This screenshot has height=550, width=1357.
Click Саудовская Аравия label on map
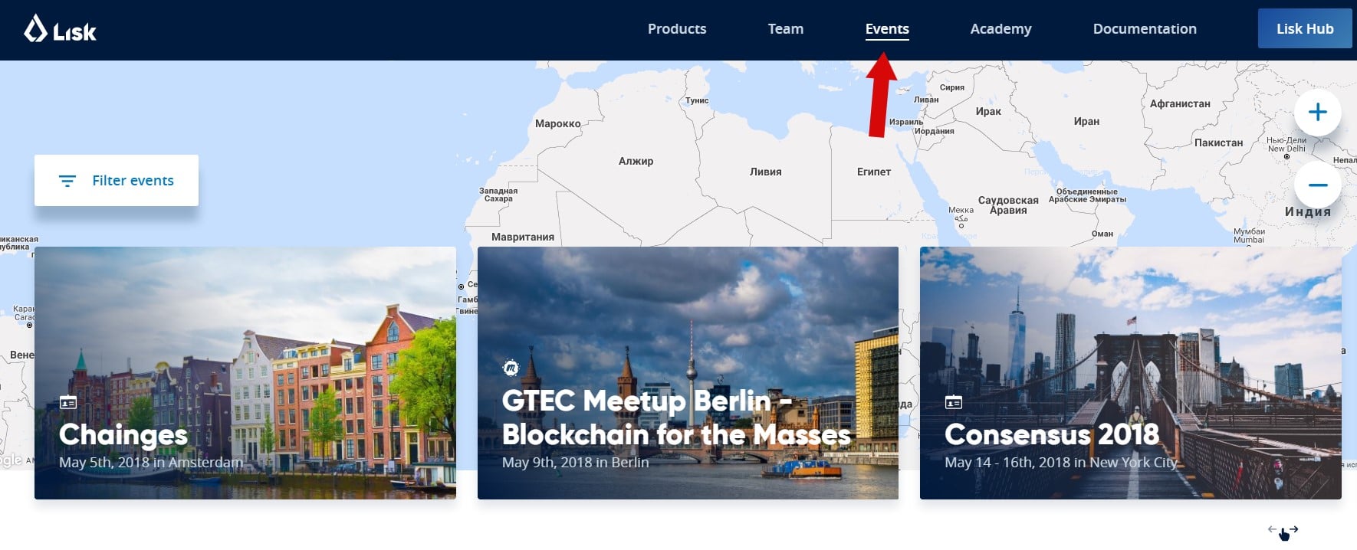(1008, 205)
